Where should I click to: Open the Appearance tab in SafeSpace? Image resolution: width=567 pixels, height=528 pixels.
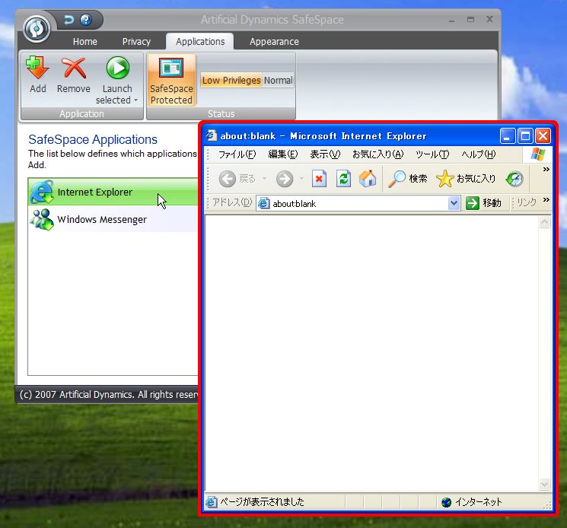274,42
